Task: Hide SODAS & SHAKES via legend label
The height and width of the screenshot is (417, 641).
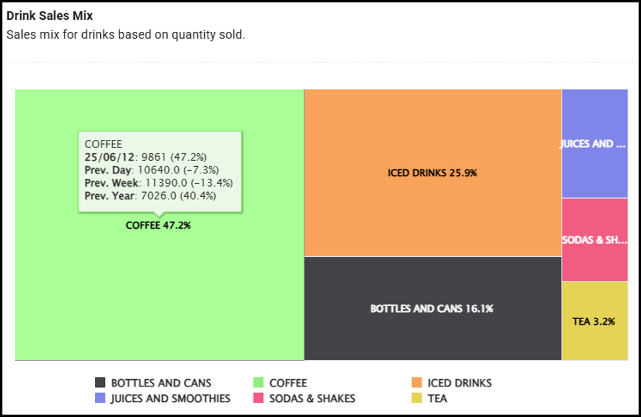Action: click(312, 398)
